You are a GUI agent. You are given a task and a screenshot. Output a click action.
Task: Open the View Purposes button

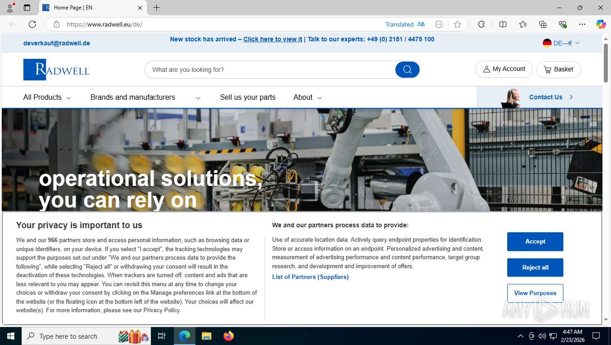(x=535, y=293)
